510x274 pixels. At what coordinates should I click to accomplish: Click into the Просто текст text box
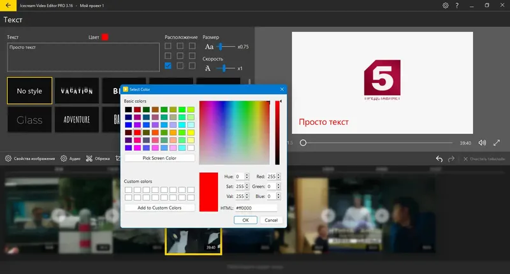[84, 57]
